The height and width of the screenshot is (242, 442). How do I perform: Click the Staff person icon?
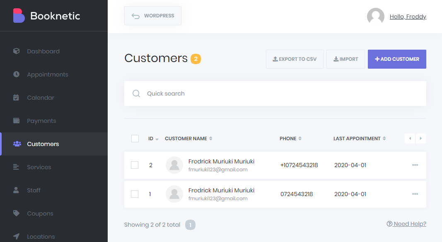16,190
